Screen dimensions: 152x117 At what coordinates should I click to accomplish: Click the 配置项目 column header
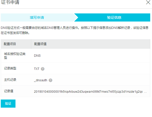pos(10,44)
